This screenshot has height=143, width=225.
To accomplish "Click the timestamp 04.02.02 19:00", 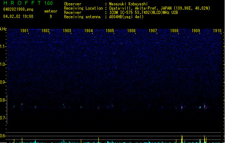I will click(18, 16).
